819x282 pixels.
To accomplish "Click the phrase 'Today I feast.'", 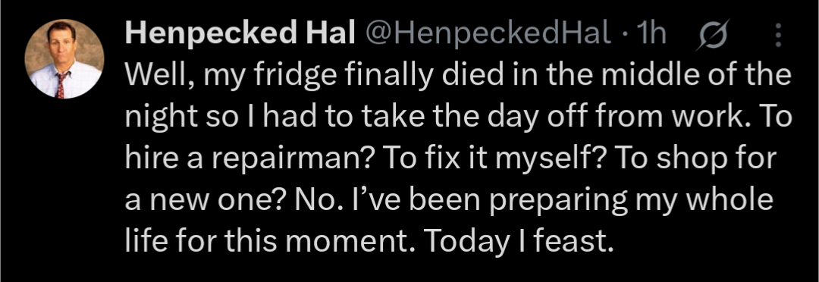I will (x=517, y=241).
